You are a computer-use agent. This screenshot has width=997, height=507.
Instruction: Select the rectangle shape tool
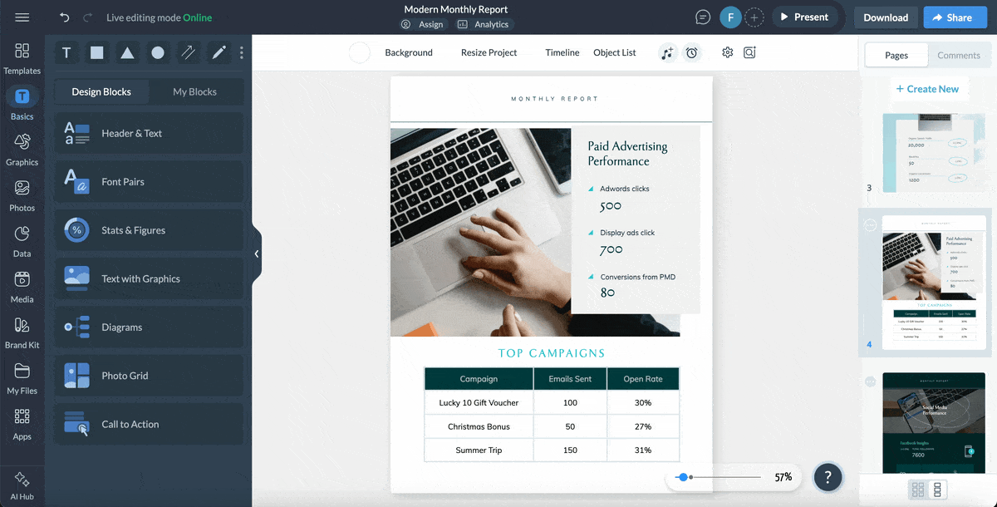coord(96,52)
